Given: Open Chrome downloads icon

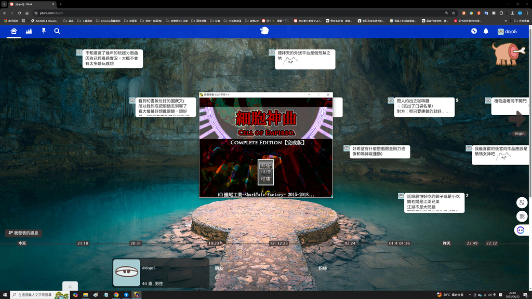Looking at the screenshot, I should click(512, 13).
